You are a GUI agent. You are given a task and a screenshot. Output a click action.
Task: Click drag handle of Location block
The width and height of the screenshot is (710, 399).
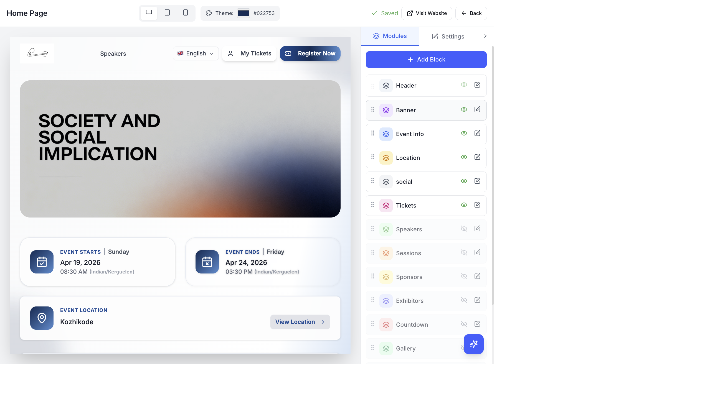373,157
